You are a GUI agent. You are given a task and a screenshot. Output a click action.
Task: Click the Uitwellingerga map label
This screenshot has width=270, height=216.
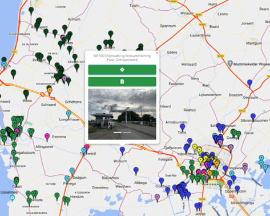(243, 203)
